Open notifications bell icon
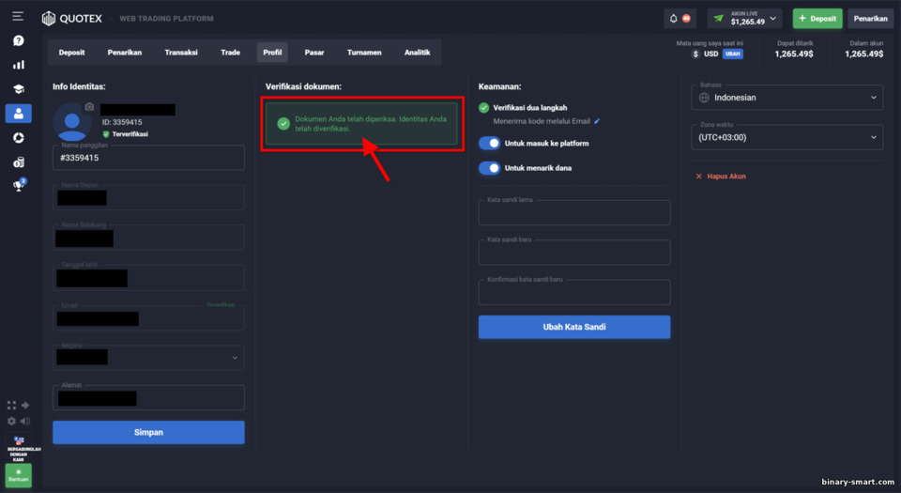901x493 pixels. (x=674, y=19)
